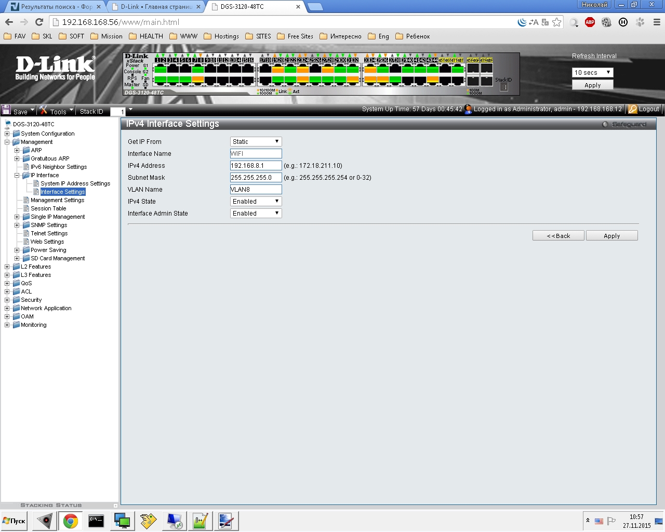The height and width of the screenshot is (532, 665).
Task: Click the Logout key icon
Action: (632, 109)
